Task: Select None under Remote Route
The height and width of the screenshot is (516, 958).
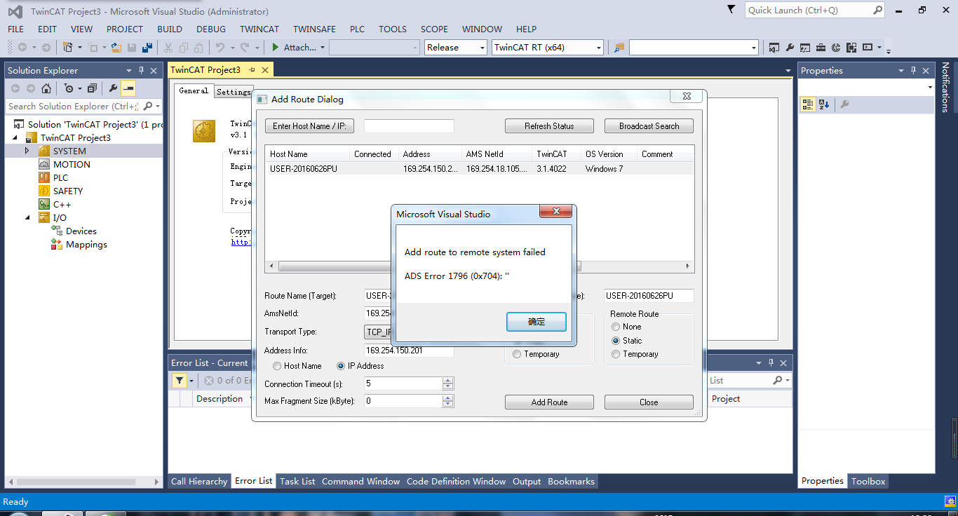Action: [616, 327]
